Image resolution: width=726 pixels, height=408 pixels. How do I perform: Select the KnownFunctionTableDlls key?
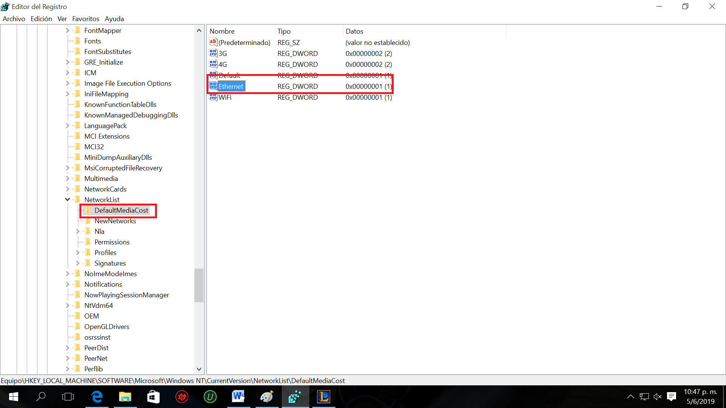pyautogui.click(x=120, y=105)
